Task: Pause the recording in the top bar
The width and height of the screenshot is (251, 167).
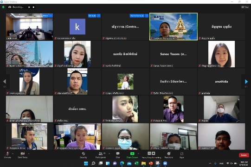Action: click(29, 7)
